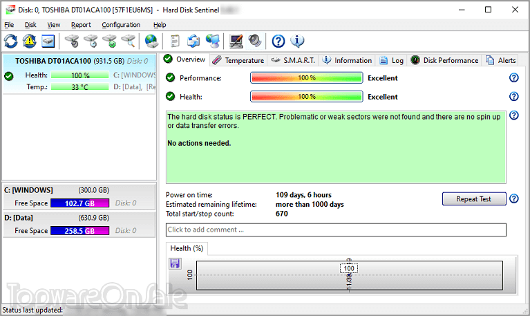
Task: Click the 100 marker on health graph
Action: coord(349,268)
